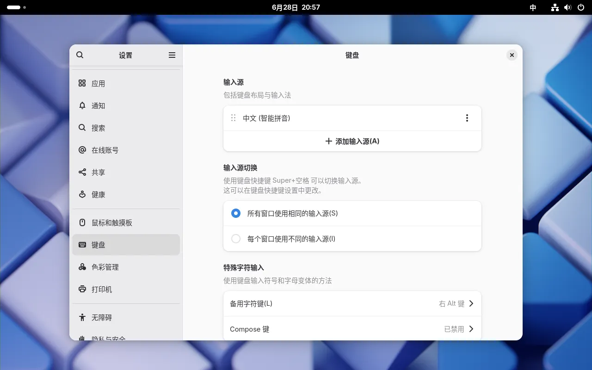
Task: Click the drag handle of 中文 (智能拼音)
Action: (x=234, y=118)
